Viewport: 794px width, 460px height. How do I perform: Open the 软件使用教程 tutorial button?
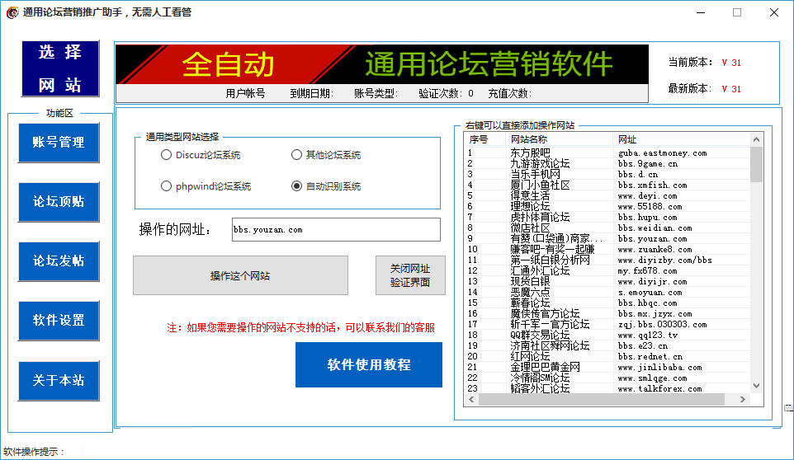click(x=368, y=364)
